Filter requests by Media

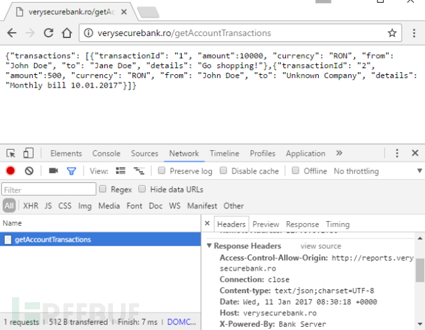[109, 206]
